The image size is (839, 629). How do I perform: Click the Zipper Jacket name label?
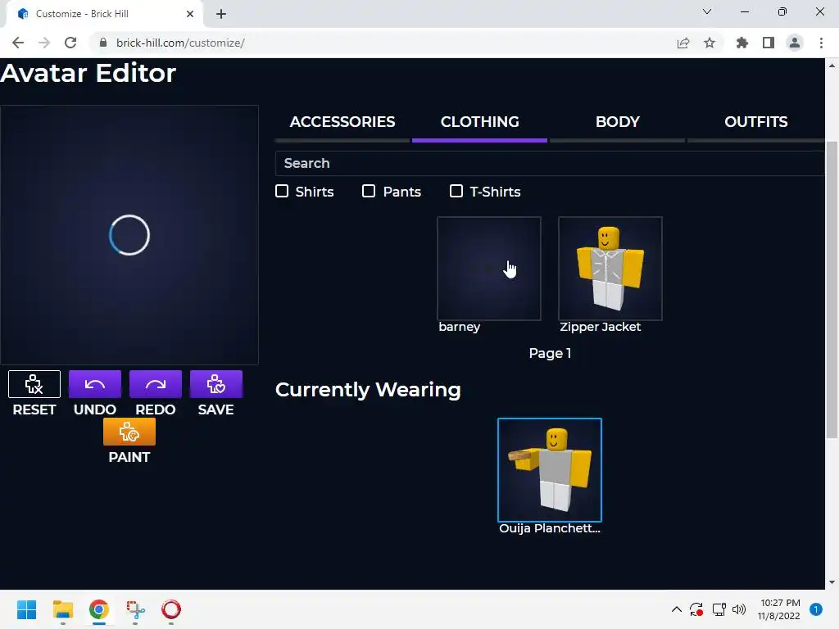click(x=600, y=327)
